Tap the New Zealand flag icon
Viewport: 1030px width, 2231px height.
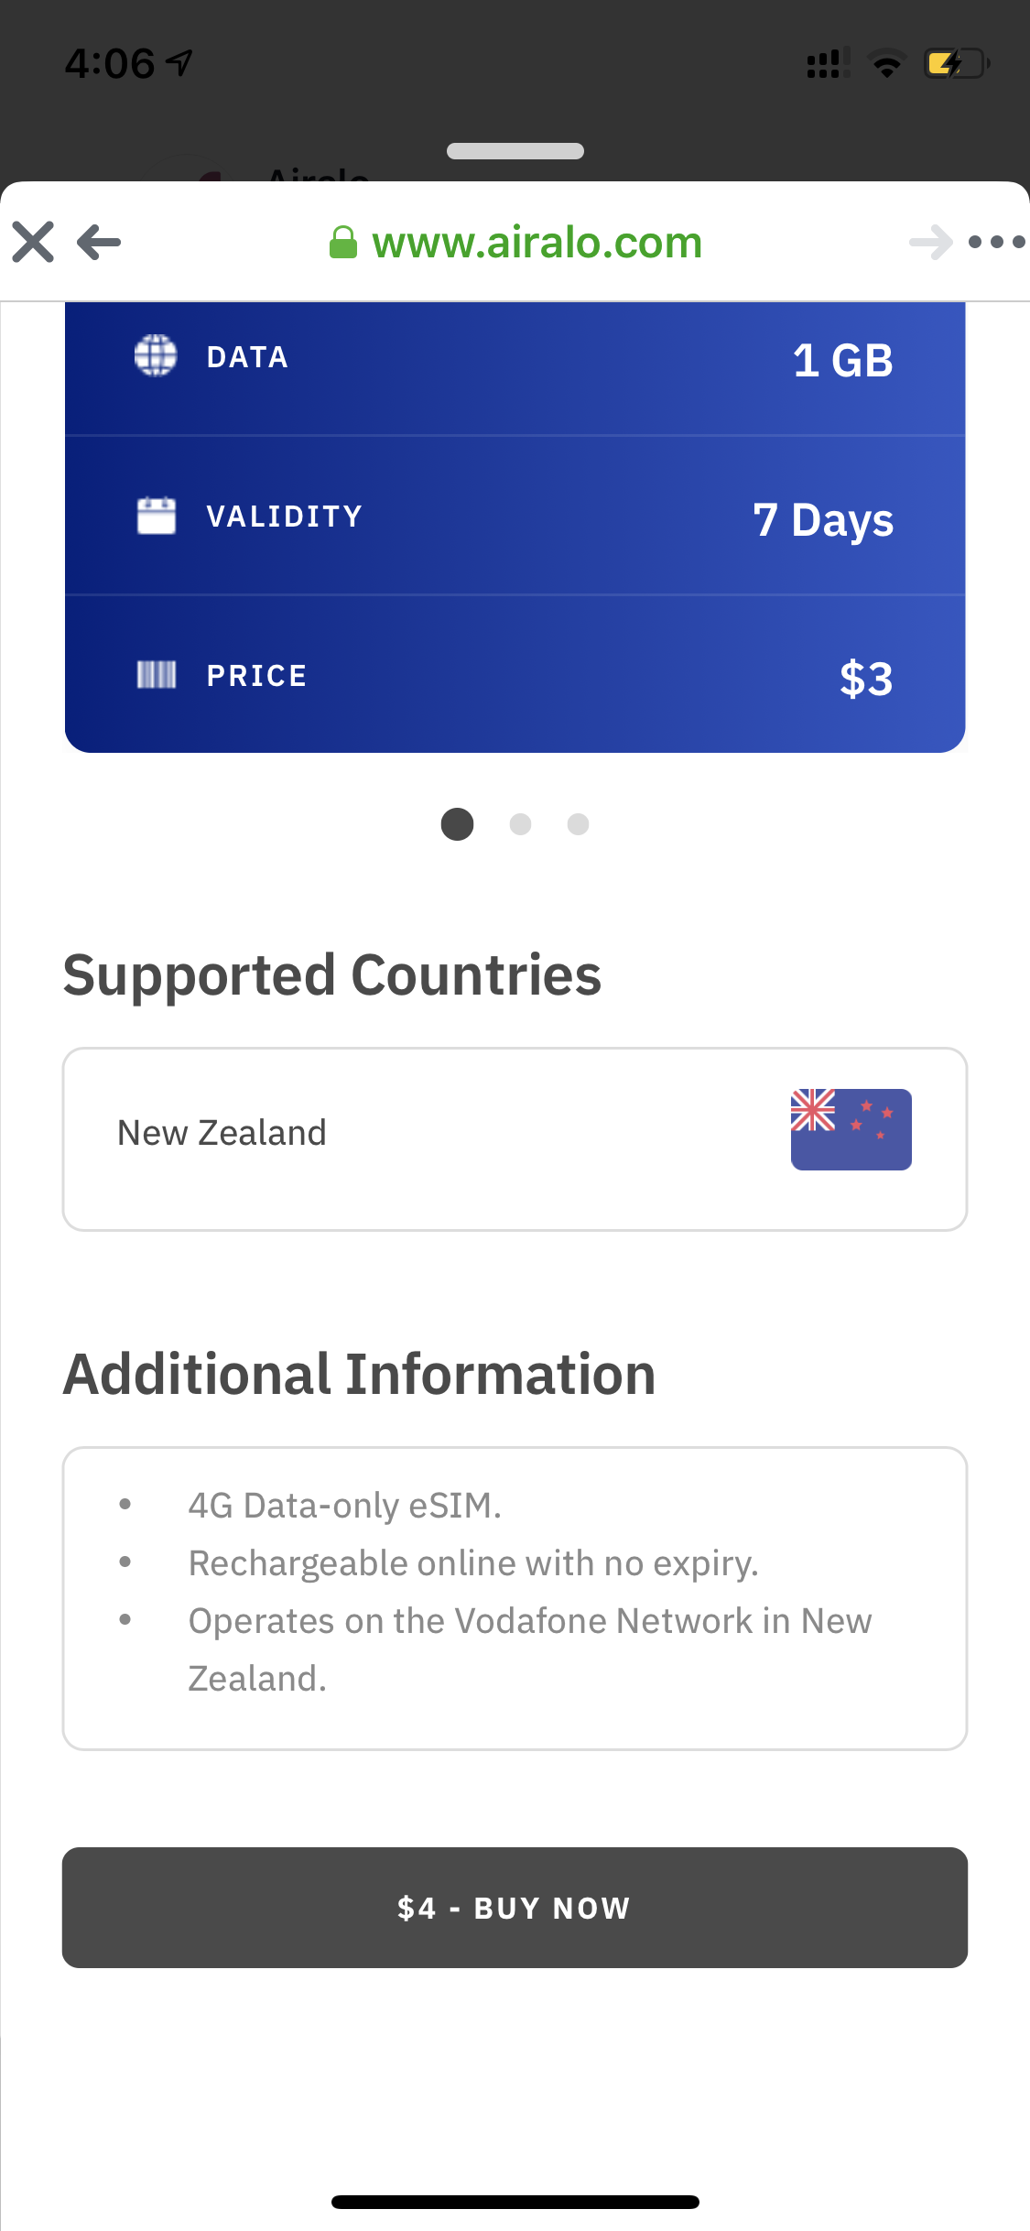(x=851, y=1129)
